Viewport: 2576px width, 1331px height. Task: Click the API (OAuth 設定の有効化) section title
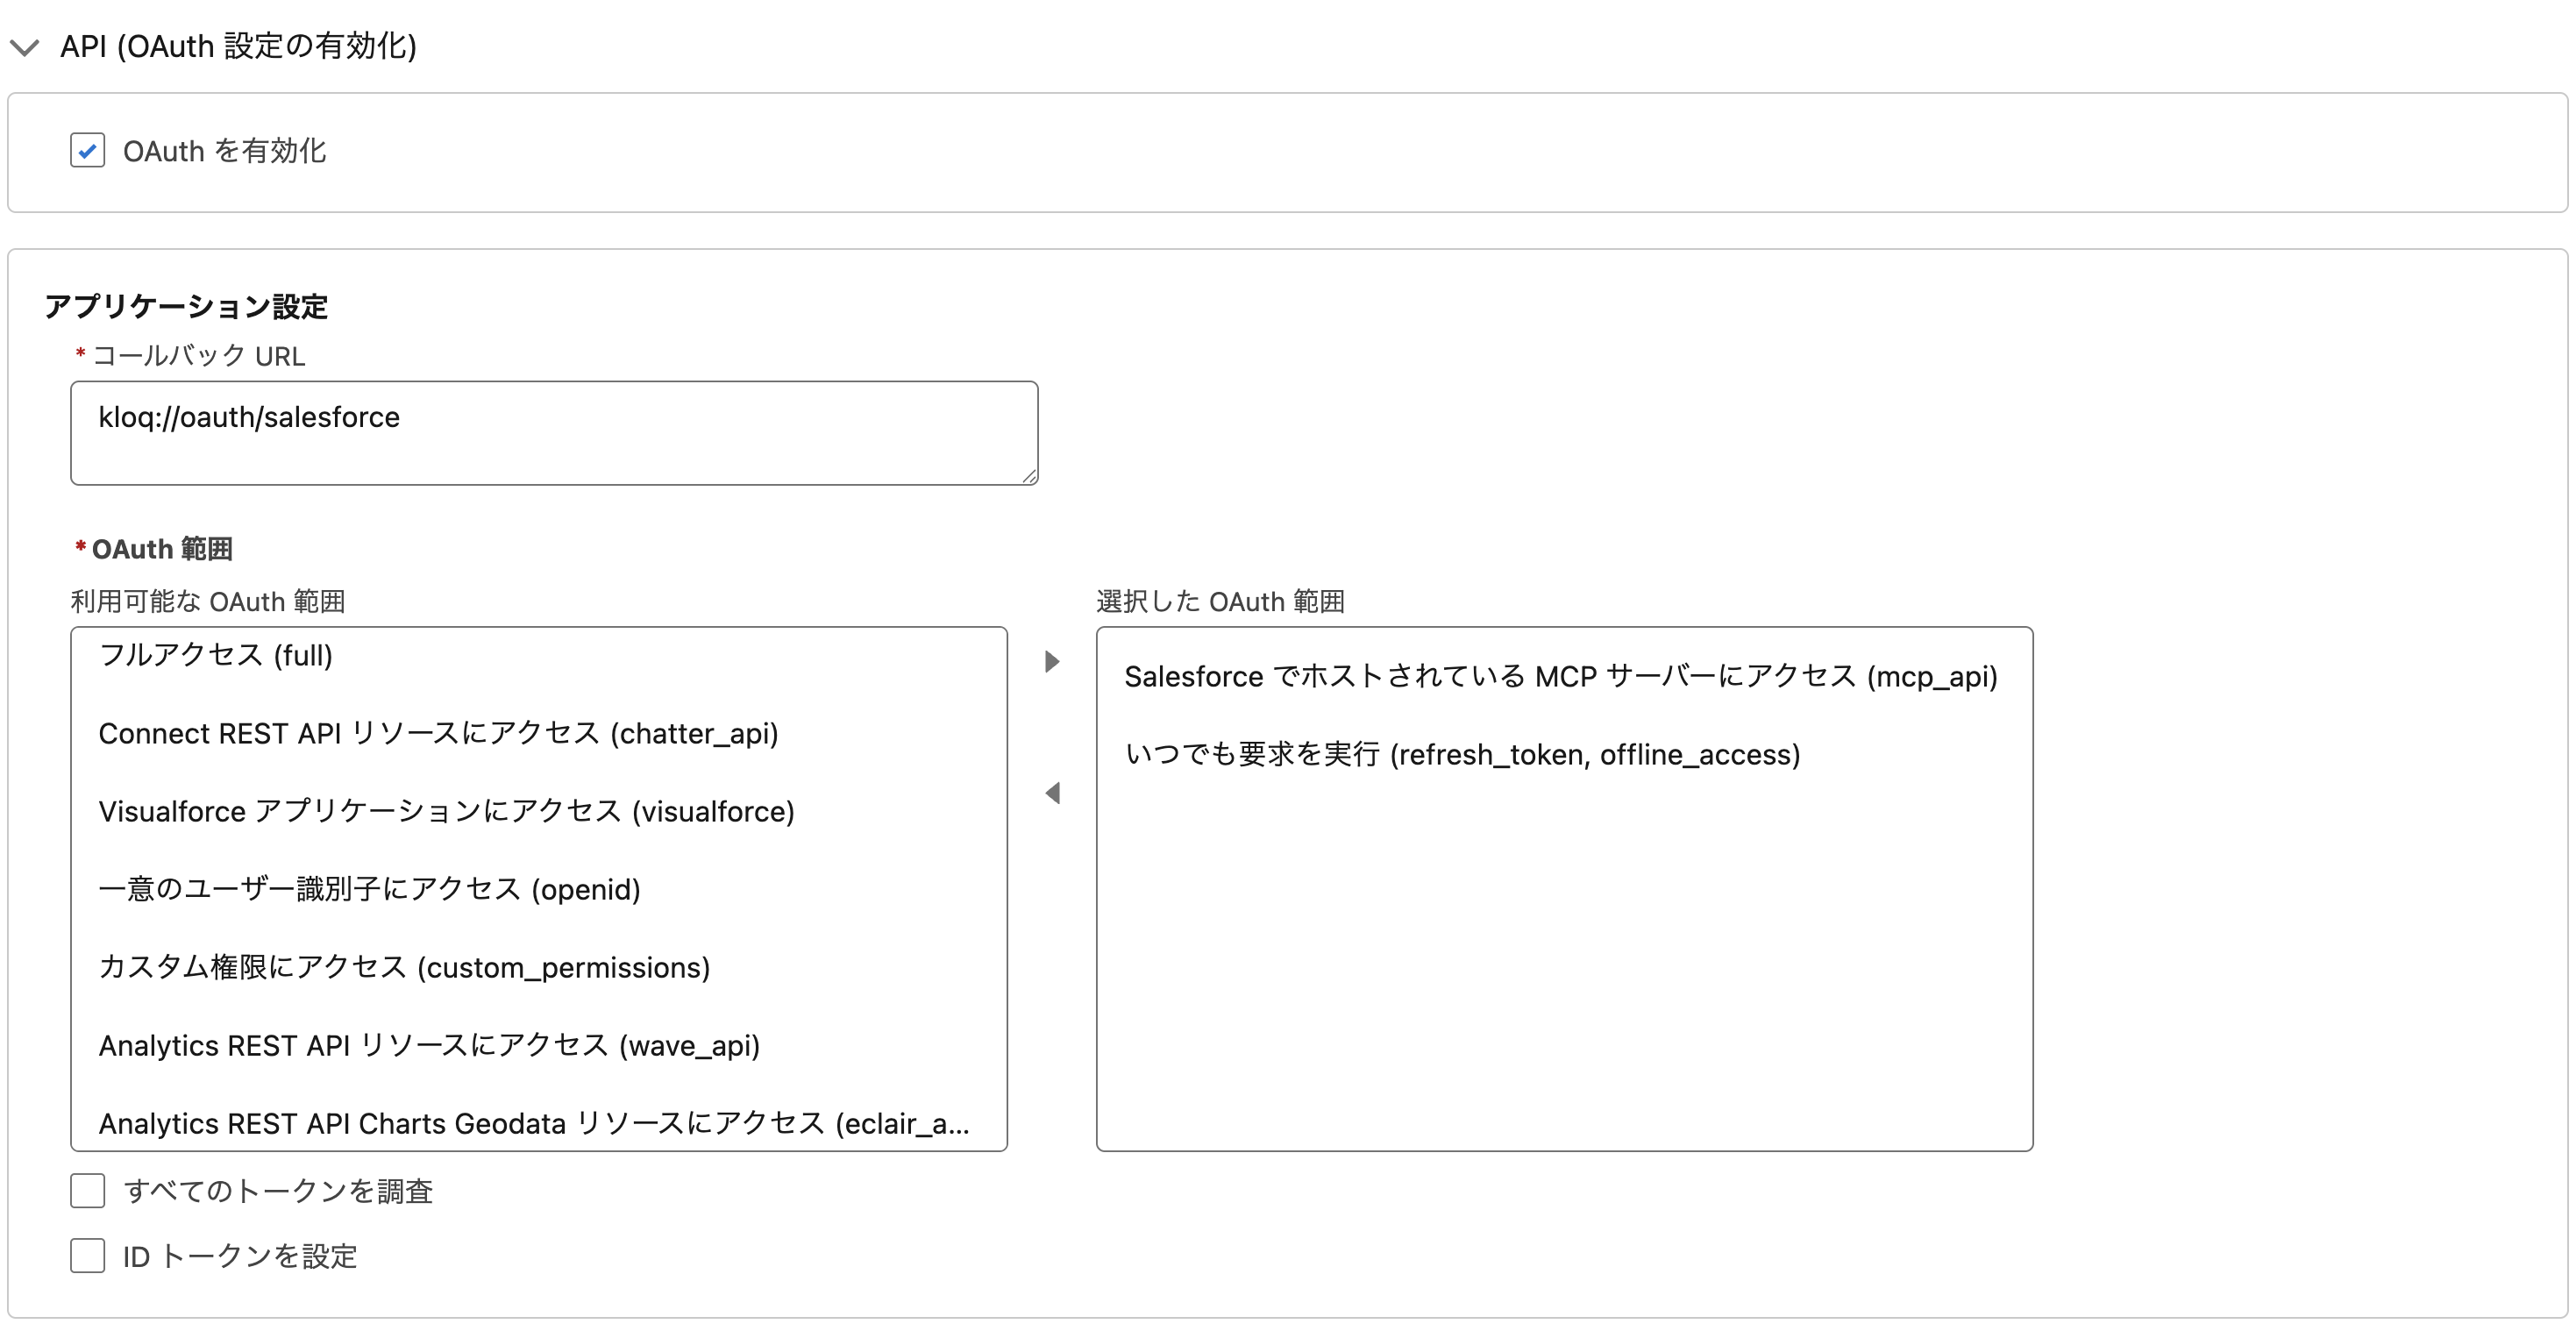point(238,46)
